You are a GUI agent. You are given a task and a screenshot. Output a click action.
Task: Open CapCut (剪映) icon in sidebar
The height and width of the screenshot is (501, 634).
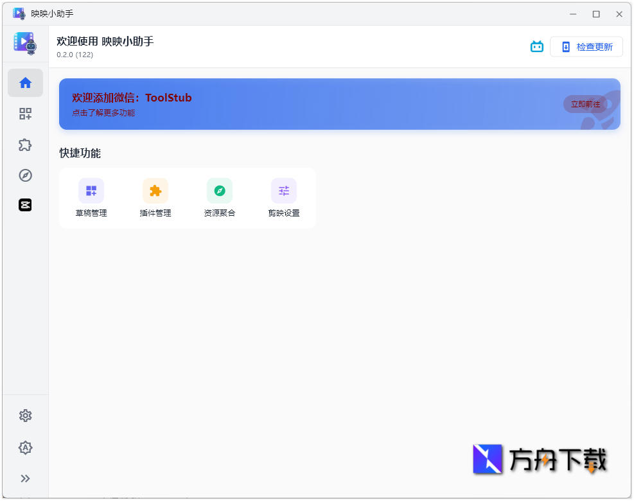click(25, 205)
